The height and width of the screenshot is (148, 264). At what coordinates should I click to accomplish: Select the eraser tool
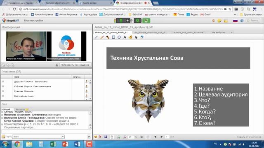pyautogui.click(x=142, y=37)
